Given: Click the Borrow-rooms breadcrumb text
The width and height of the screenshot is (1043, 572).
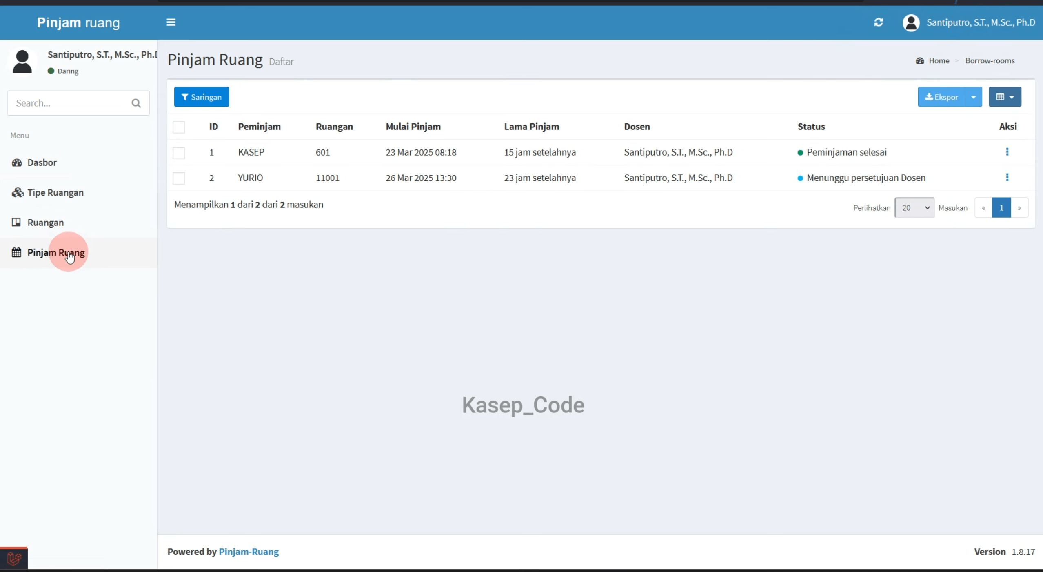Looking at the screenshot, I should pos(990,61).
